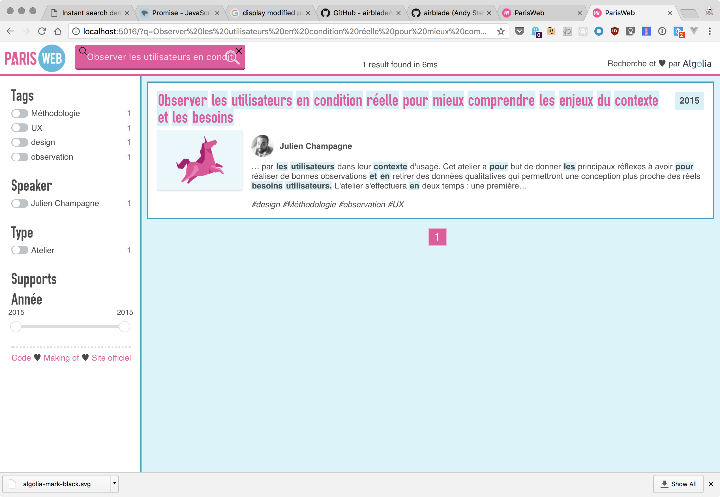Click the Paris Web logo
The image size is (720, 497).
(35, 58)
